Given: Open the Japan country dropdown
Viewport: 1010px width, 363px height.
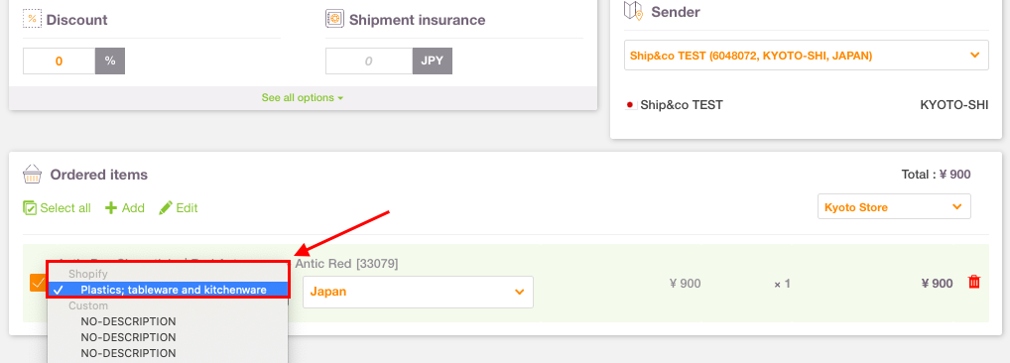Looking at the screenshot, I should (418, 292).
